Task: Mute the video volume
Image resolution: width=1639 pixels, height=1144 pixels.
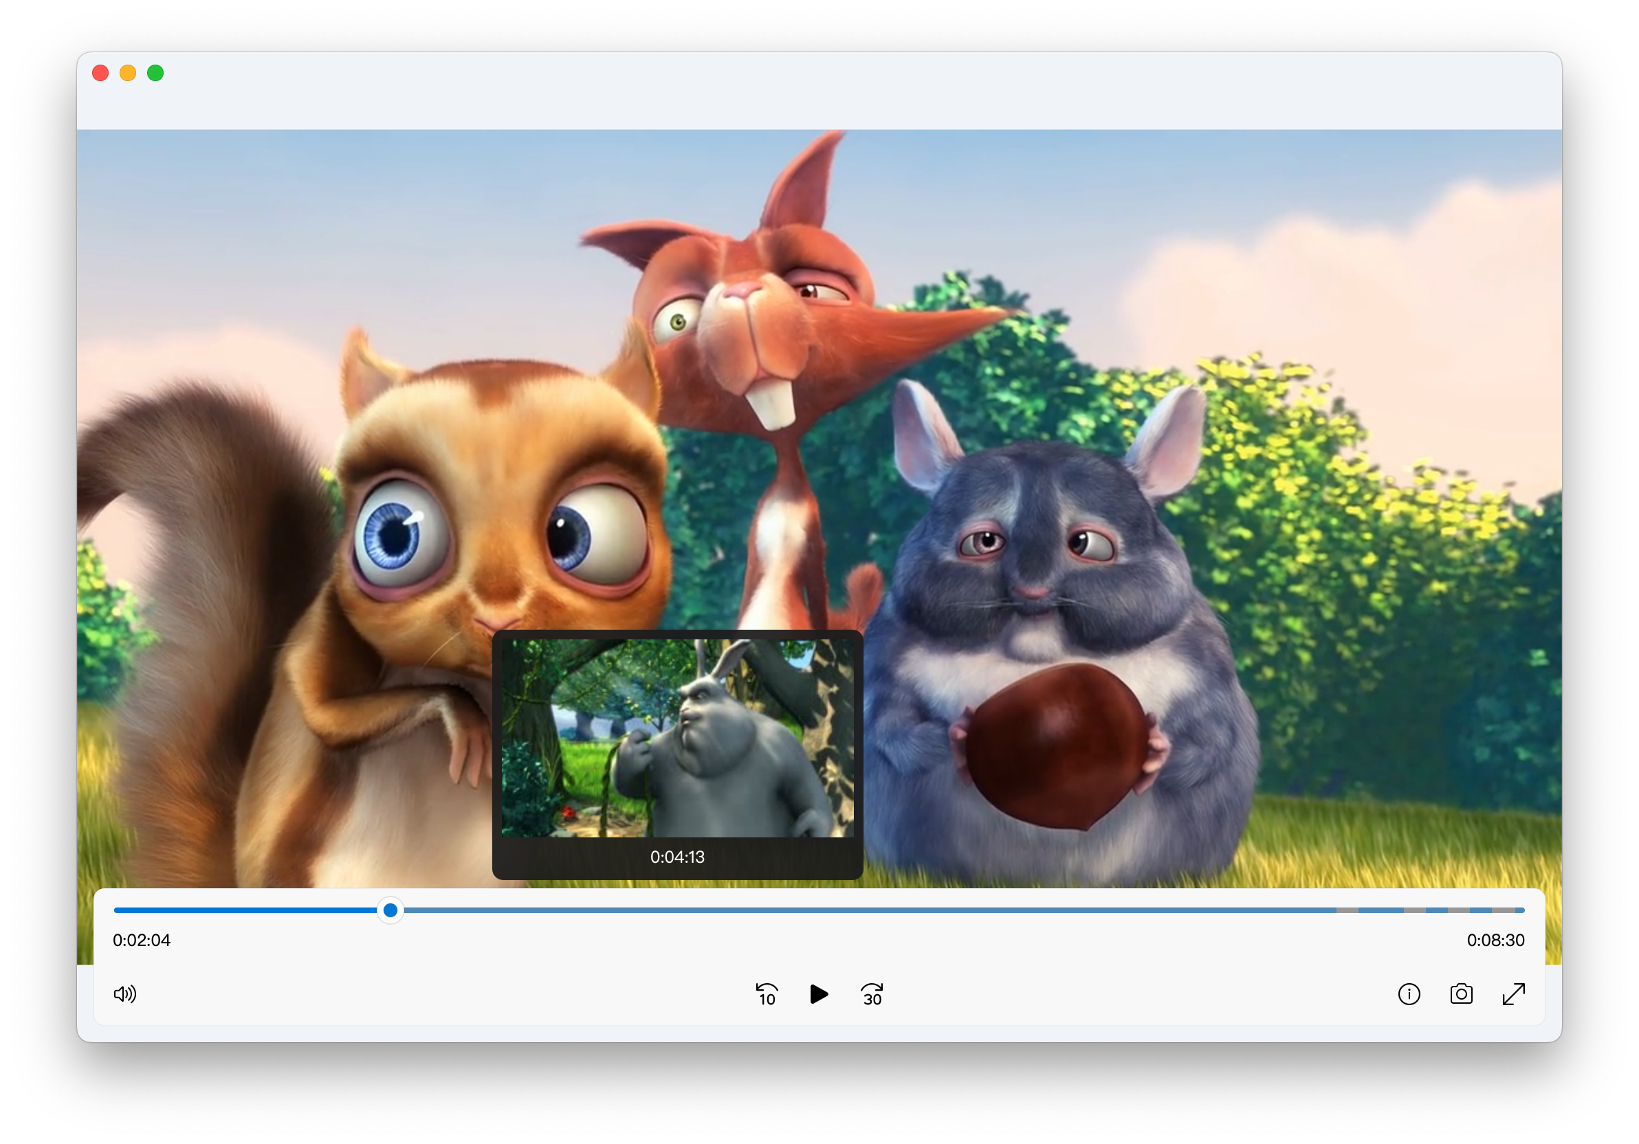Action: tap(125, 994)
